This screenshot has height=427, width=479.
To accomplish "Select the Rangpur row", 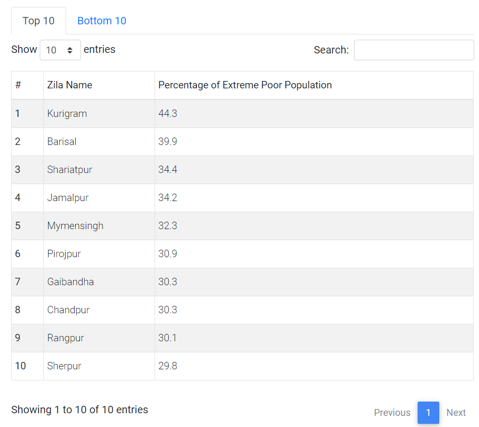I will [x=242, y=338].
